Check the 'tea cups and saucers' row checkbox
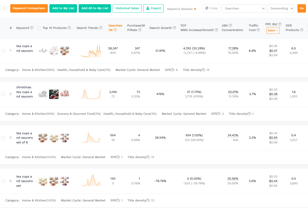This screenshot has width=308, height=208. pyautogui.click(x=3, y=51)
